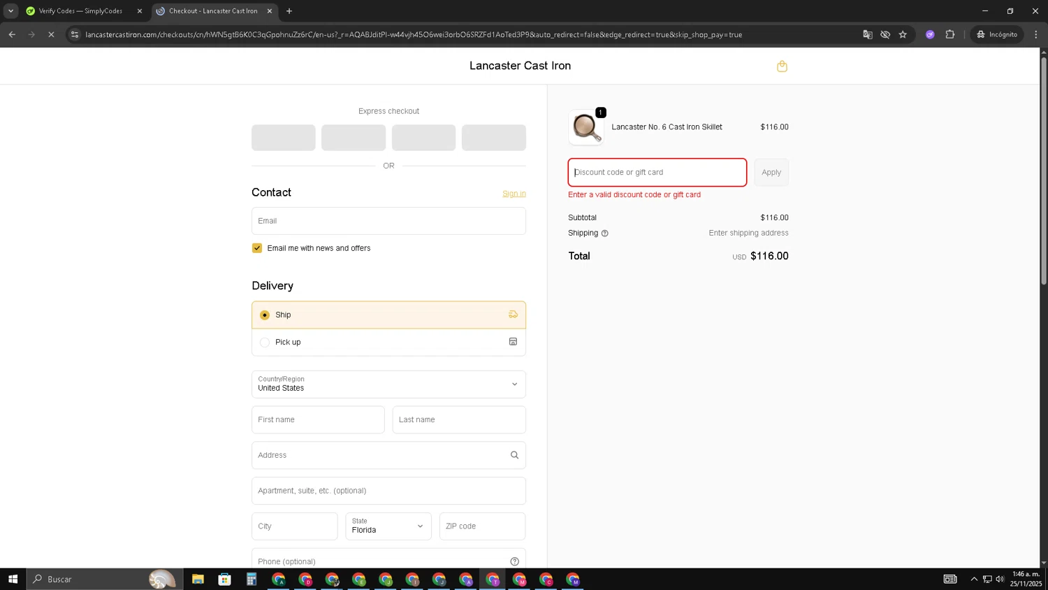Open Microsoft Store from the taskbar
The image size is (1048, 590).
click(224, 579)
